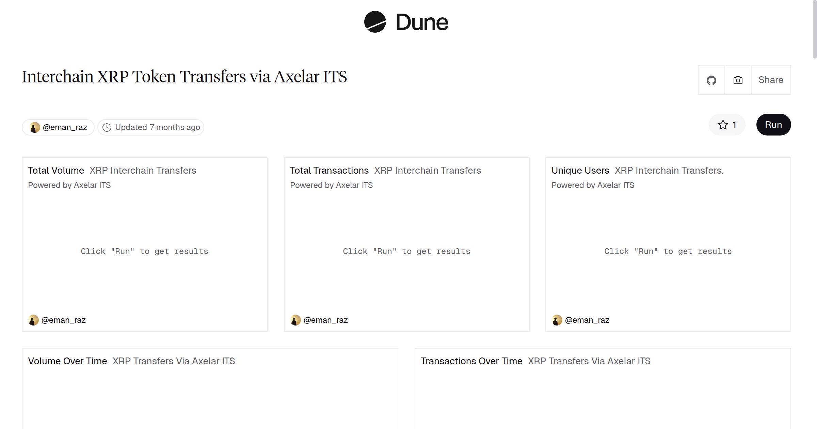This screenshot has height=429, width=817.
Task: Click the Dune logo at the top
Action: (406, 22)
